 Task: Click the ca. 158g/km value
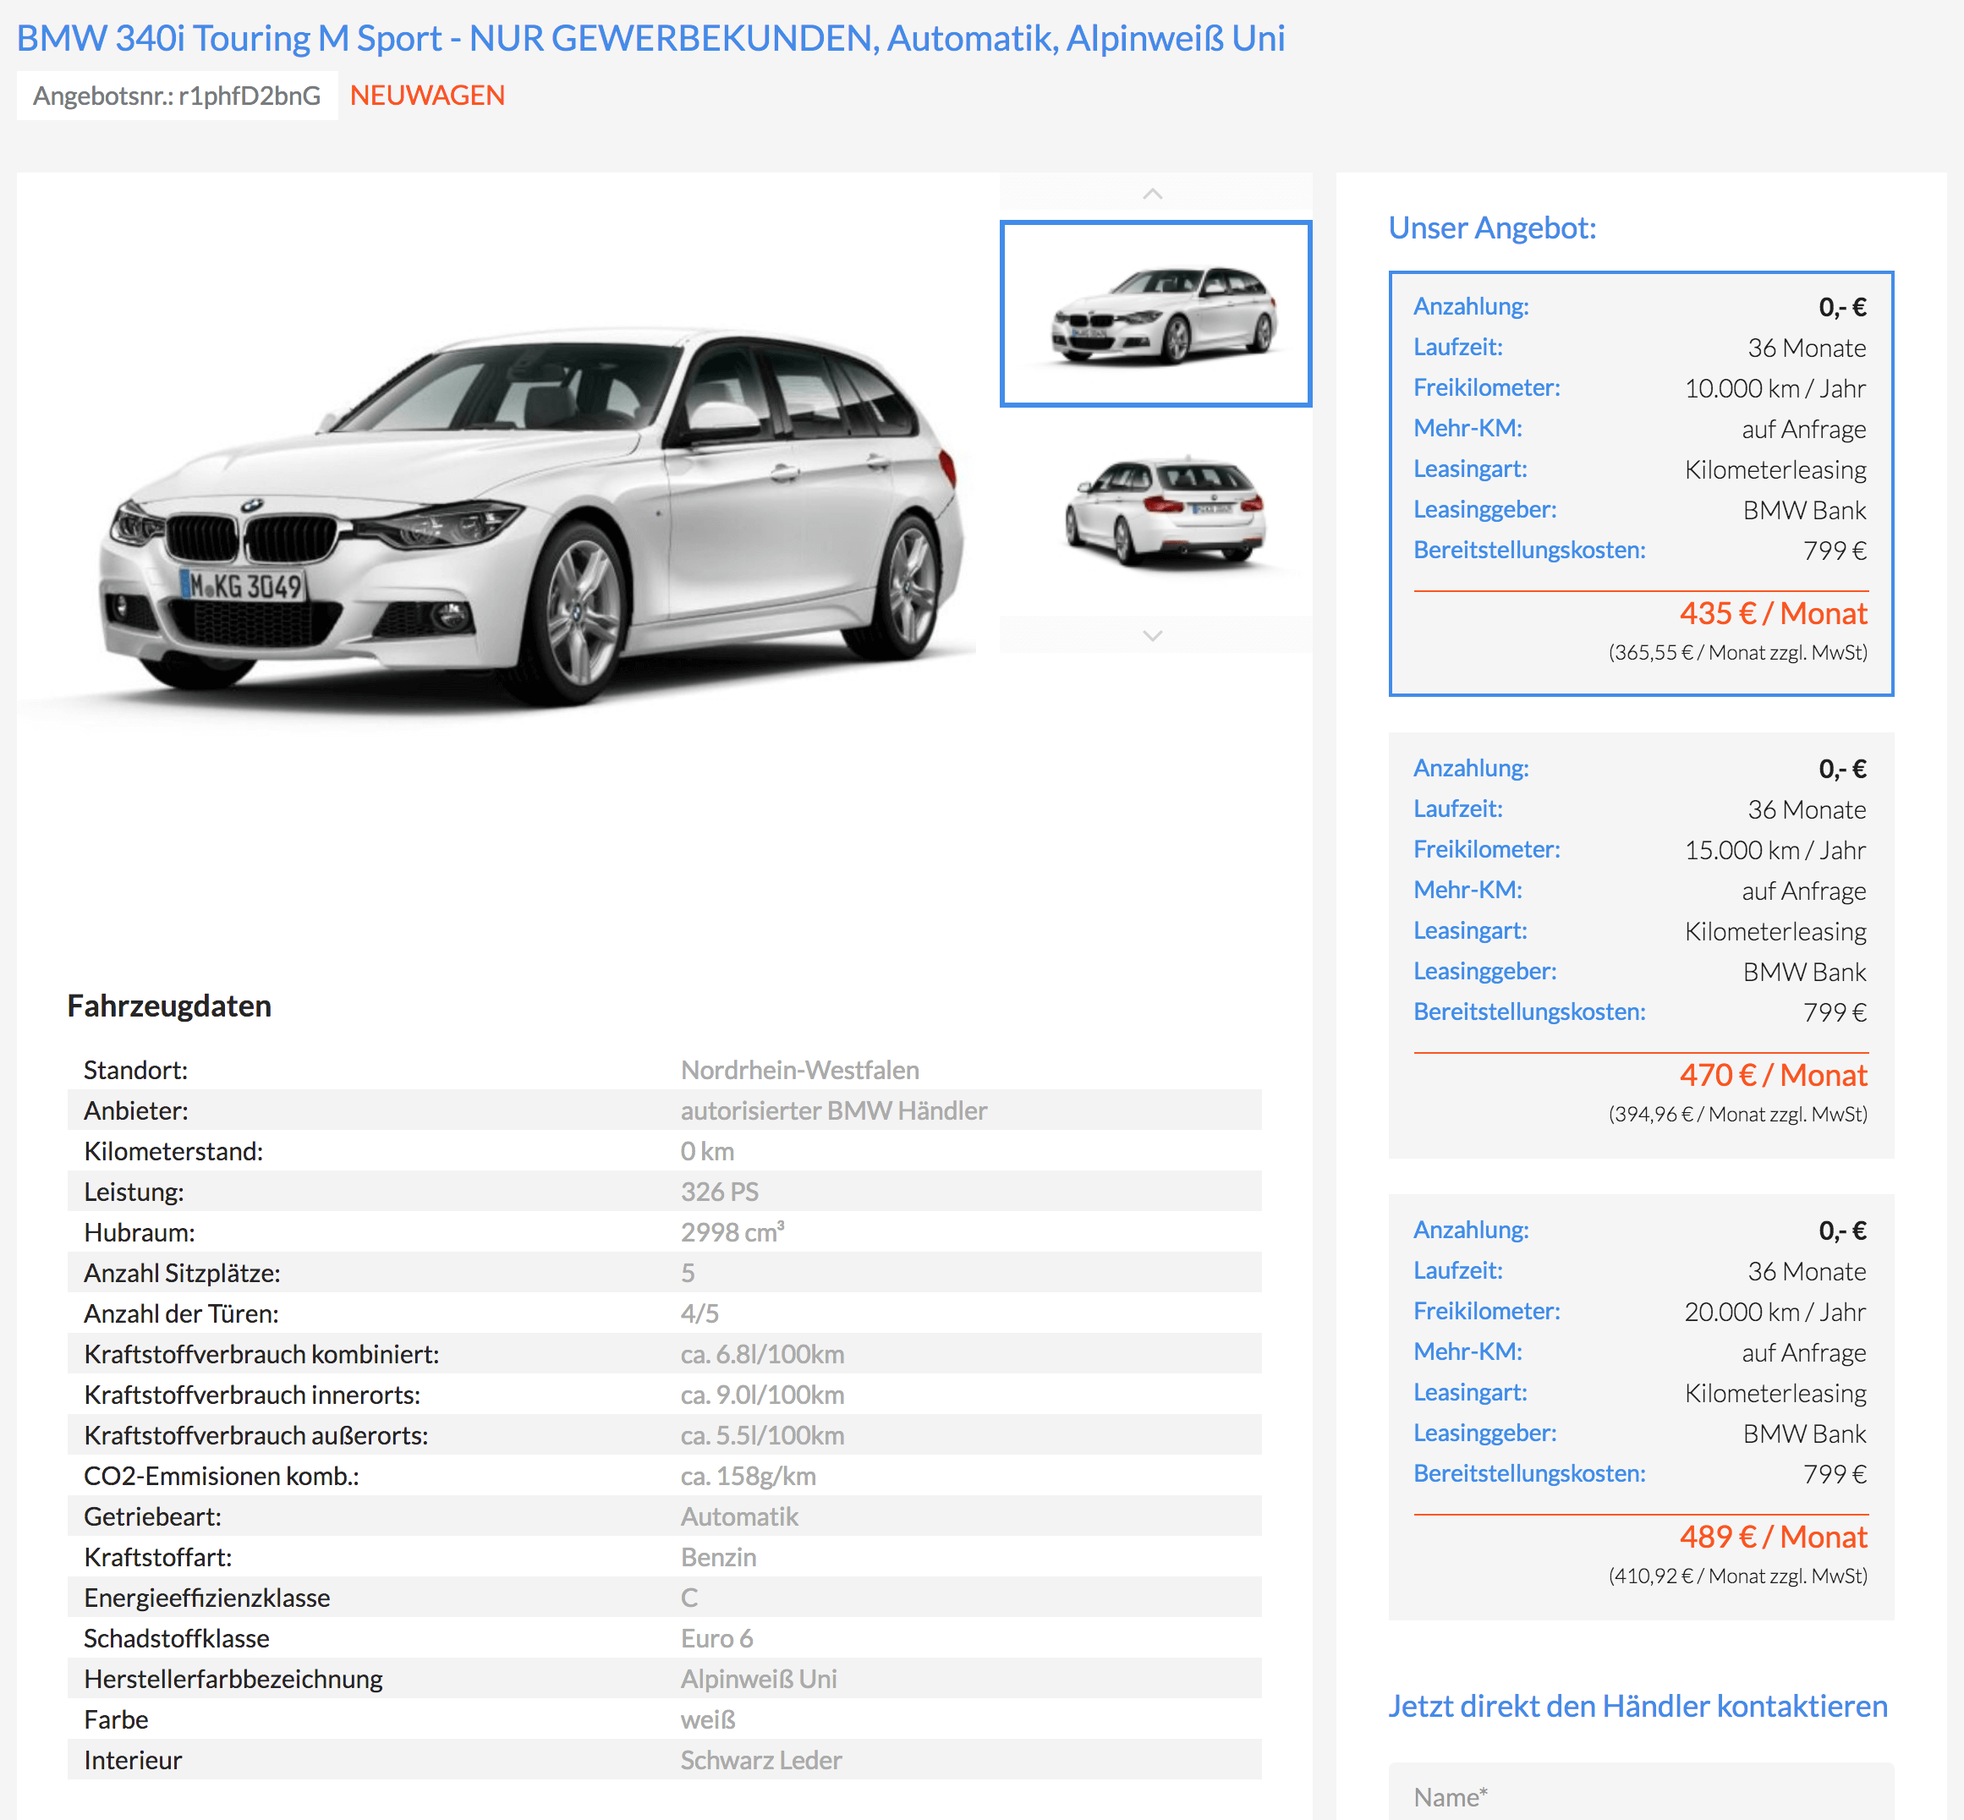(748, 1477)
